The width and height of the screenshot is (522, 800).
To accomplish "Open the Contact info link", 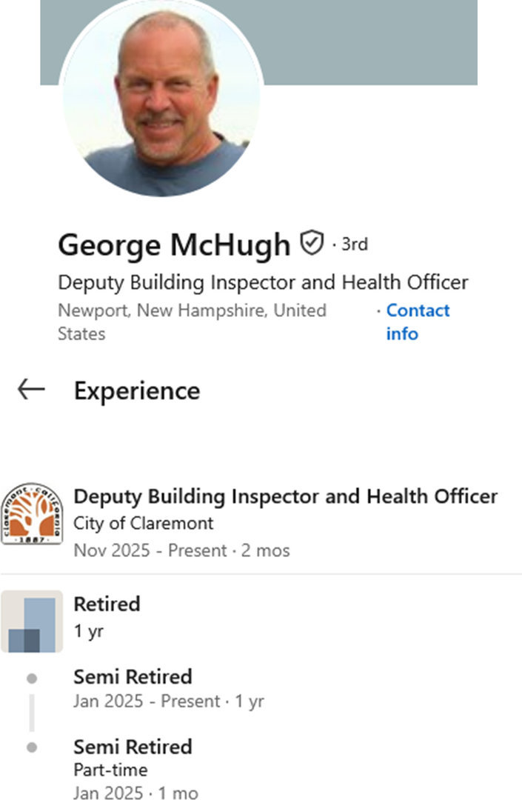I will tap(418, 321).
